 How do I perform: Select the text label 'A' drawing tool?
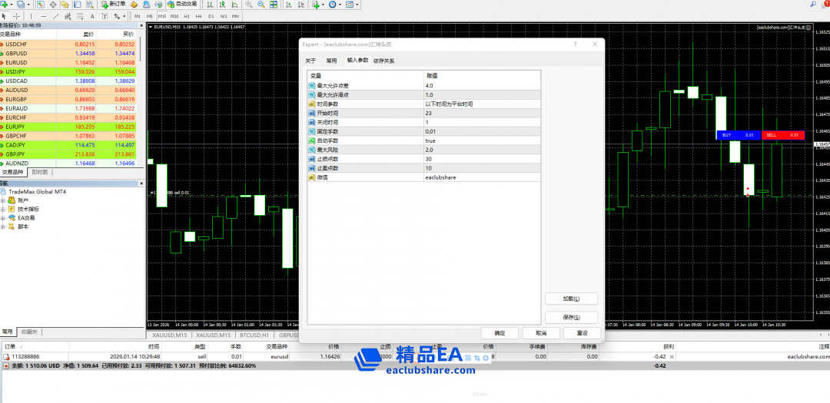[x=92, y=15]
